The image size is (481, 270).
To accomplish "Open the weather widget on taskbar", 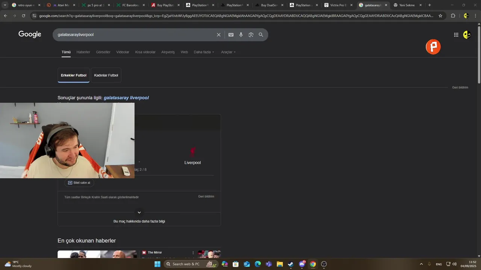I will 18,264.
